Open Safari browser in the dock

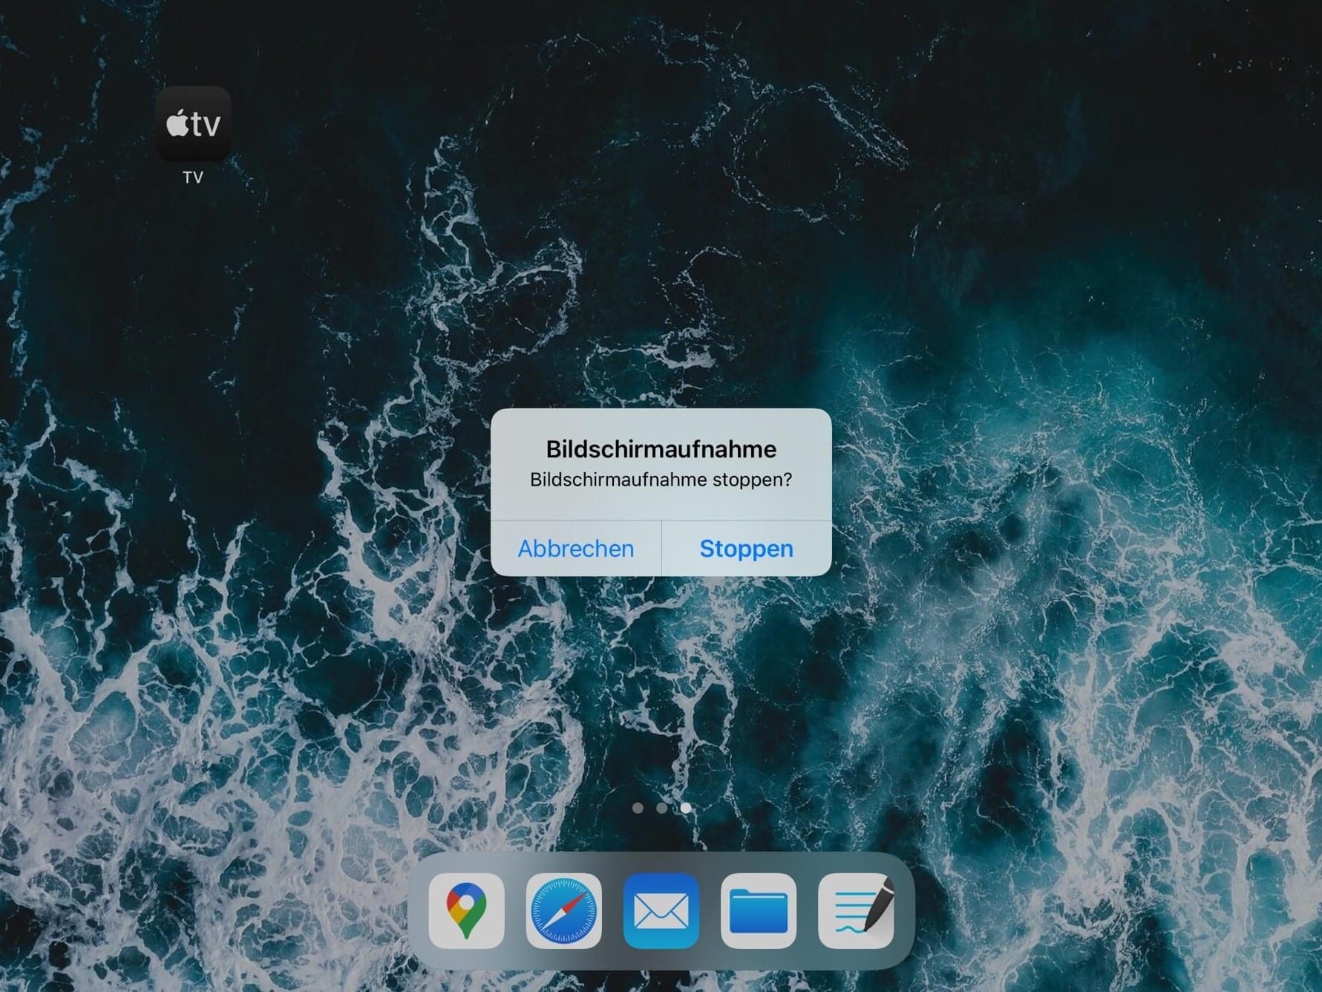tap(563, 910)
